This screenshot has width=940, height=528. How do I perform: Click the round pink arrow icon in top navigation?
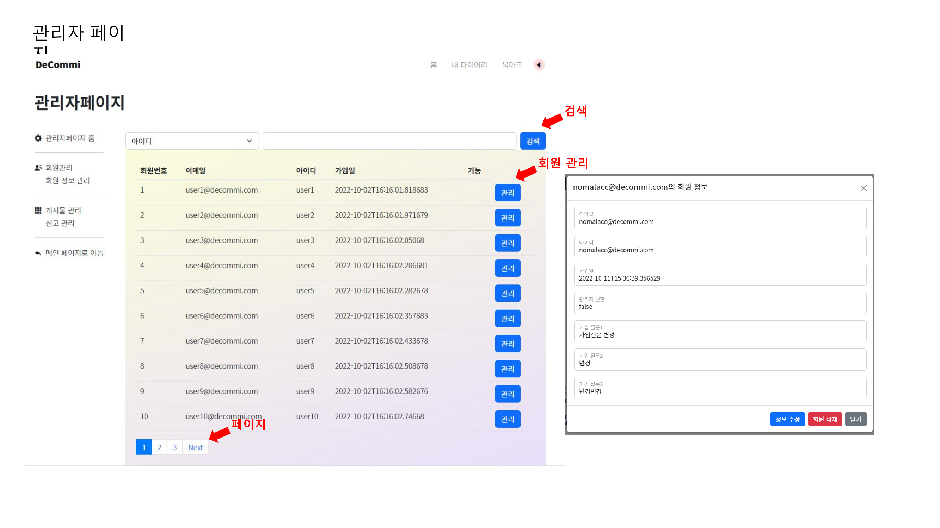539,65
